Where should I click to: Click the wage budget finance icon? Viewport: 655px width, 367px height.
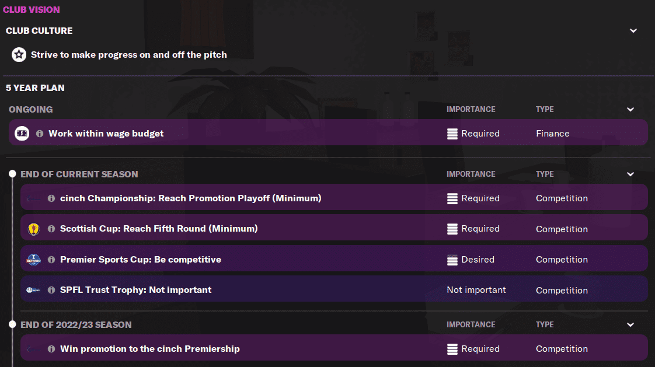pyautogui.click(x=22, y=134)
